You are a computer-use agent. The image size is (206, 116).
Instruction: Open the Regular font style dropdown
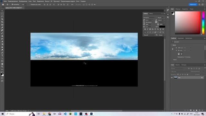[x=161, y=17]
